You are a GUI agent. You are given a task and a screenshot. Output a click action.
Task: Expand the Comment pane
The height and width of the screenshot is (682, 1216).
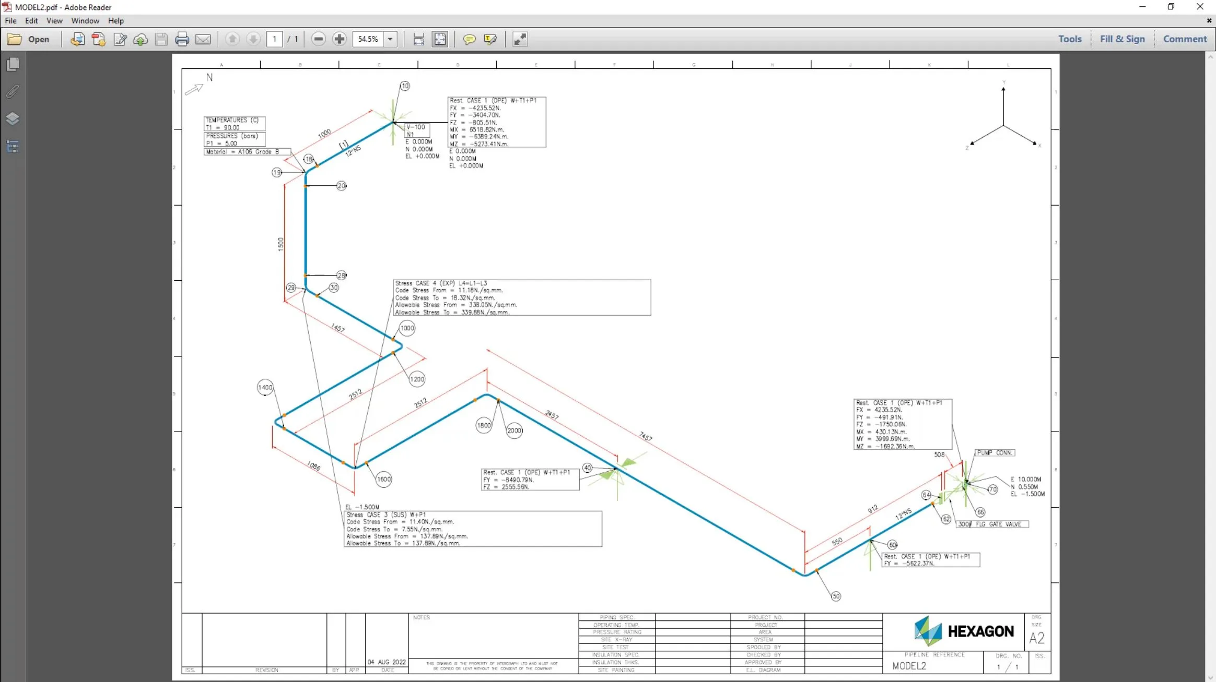pos(1185,39)
